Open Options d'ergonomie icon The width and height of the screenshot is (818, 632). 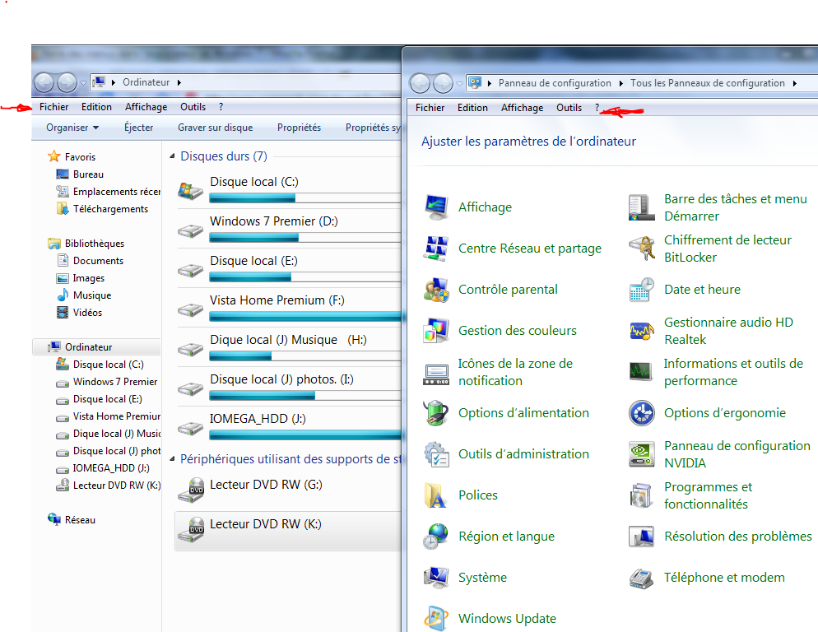click(x=642, y=413)
